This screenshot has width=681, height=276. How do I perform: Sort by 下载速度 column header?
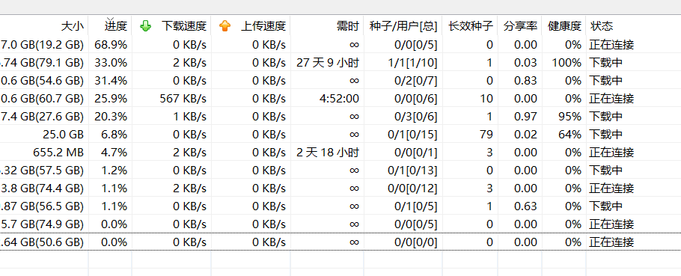171,26
